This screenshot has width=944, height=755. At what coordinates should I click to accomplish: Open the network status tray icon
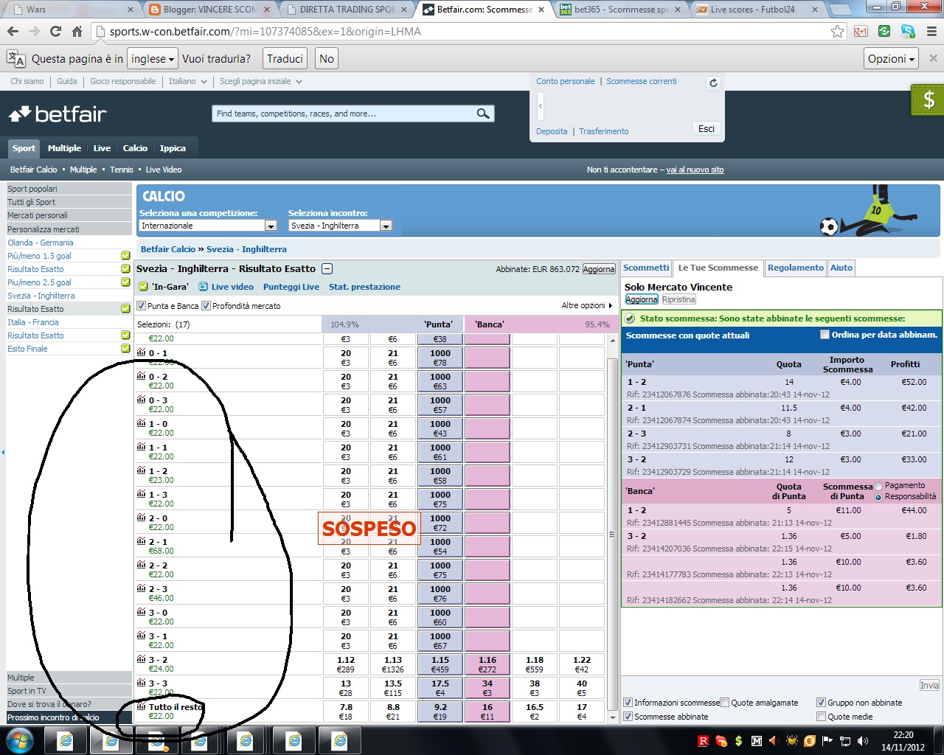click(845, 741)
